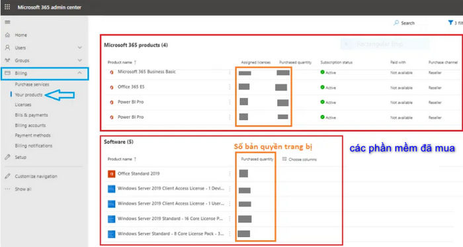
Task: Expand the Users menu chevron
Action: (80, 48)
